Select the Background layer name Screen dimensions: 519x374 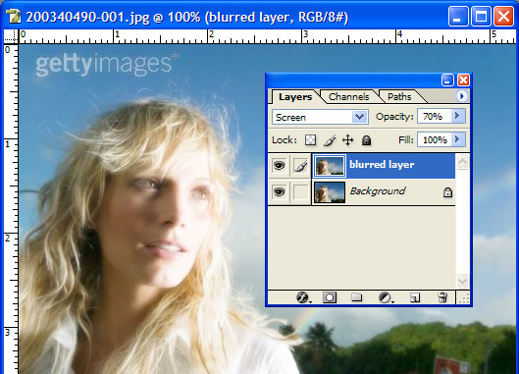click(378, 191)
